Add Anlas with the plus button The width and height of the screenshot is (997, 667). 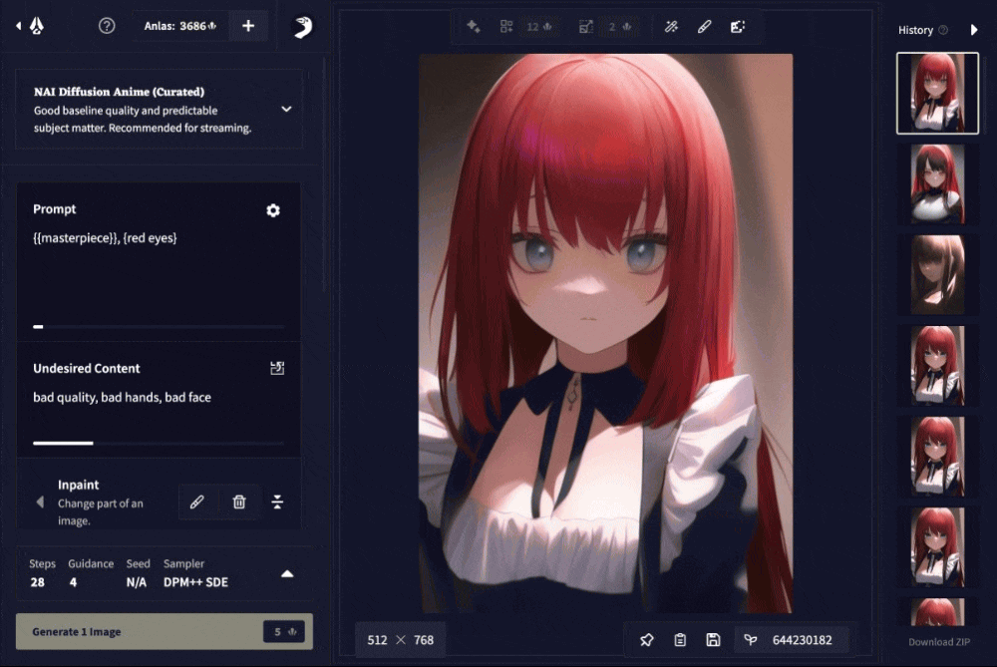(248, 26)
